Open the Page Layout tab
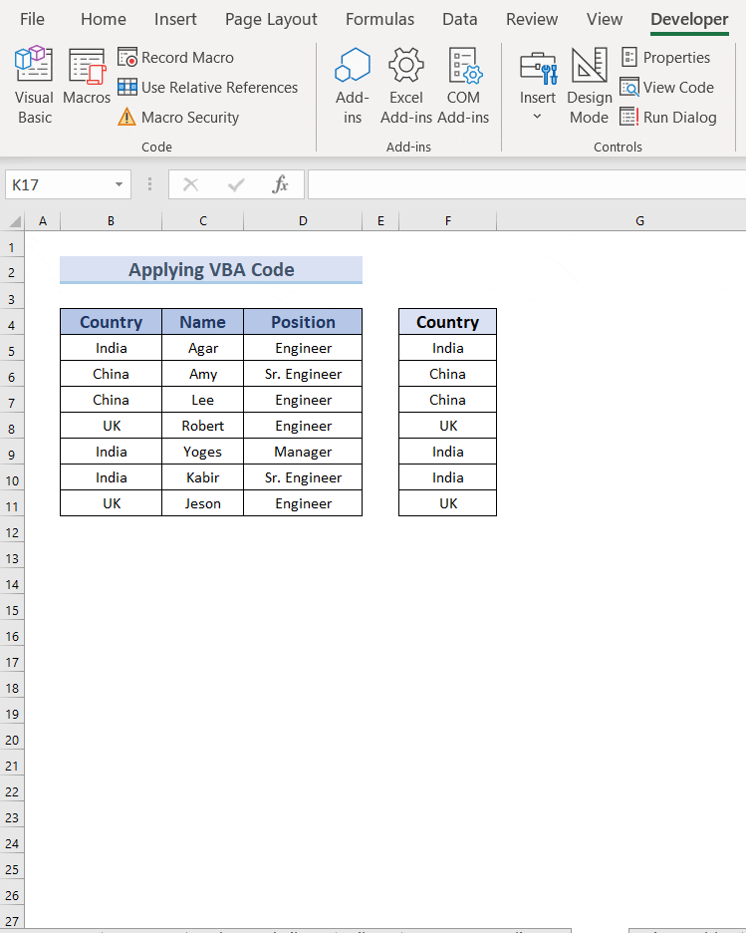The image size is (746, 933). click(271, 19)
